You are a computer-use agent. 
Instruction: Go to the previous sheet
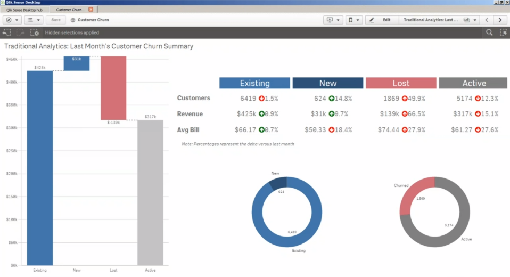[x=486, y=20]
